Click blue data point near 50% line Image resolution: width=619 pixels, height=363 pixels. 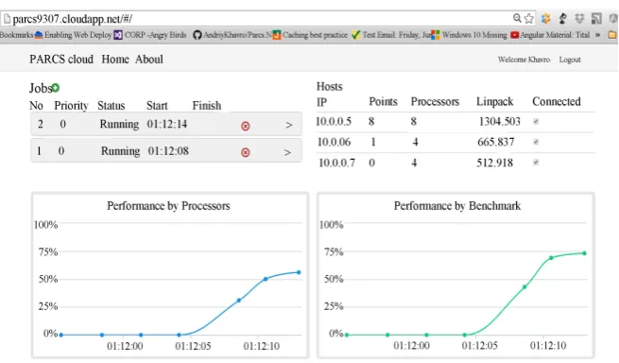pyautogui.click(x=266, y=279)
